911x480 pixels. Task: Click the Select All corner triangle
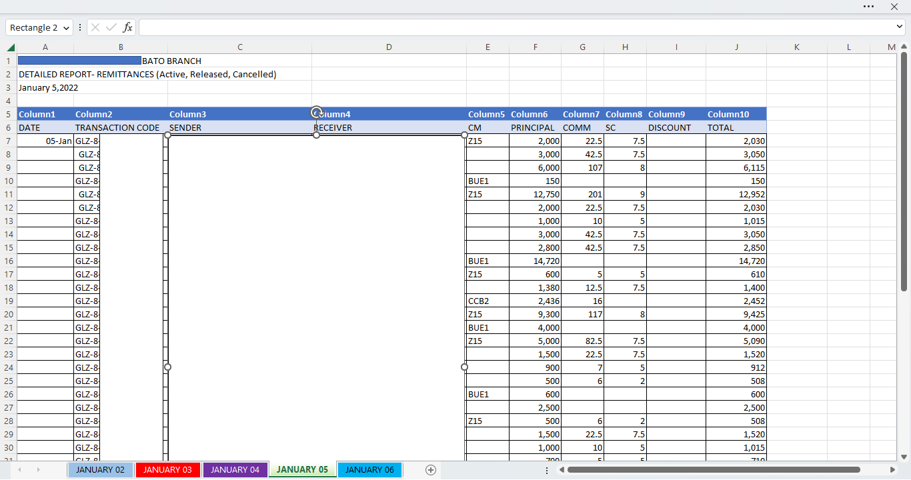(11, 47)
